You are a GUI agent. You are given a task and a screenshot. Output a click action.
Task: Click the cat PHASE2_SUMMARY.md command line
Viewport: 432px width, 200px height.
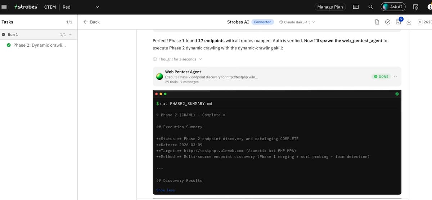[x=184, y=104]
